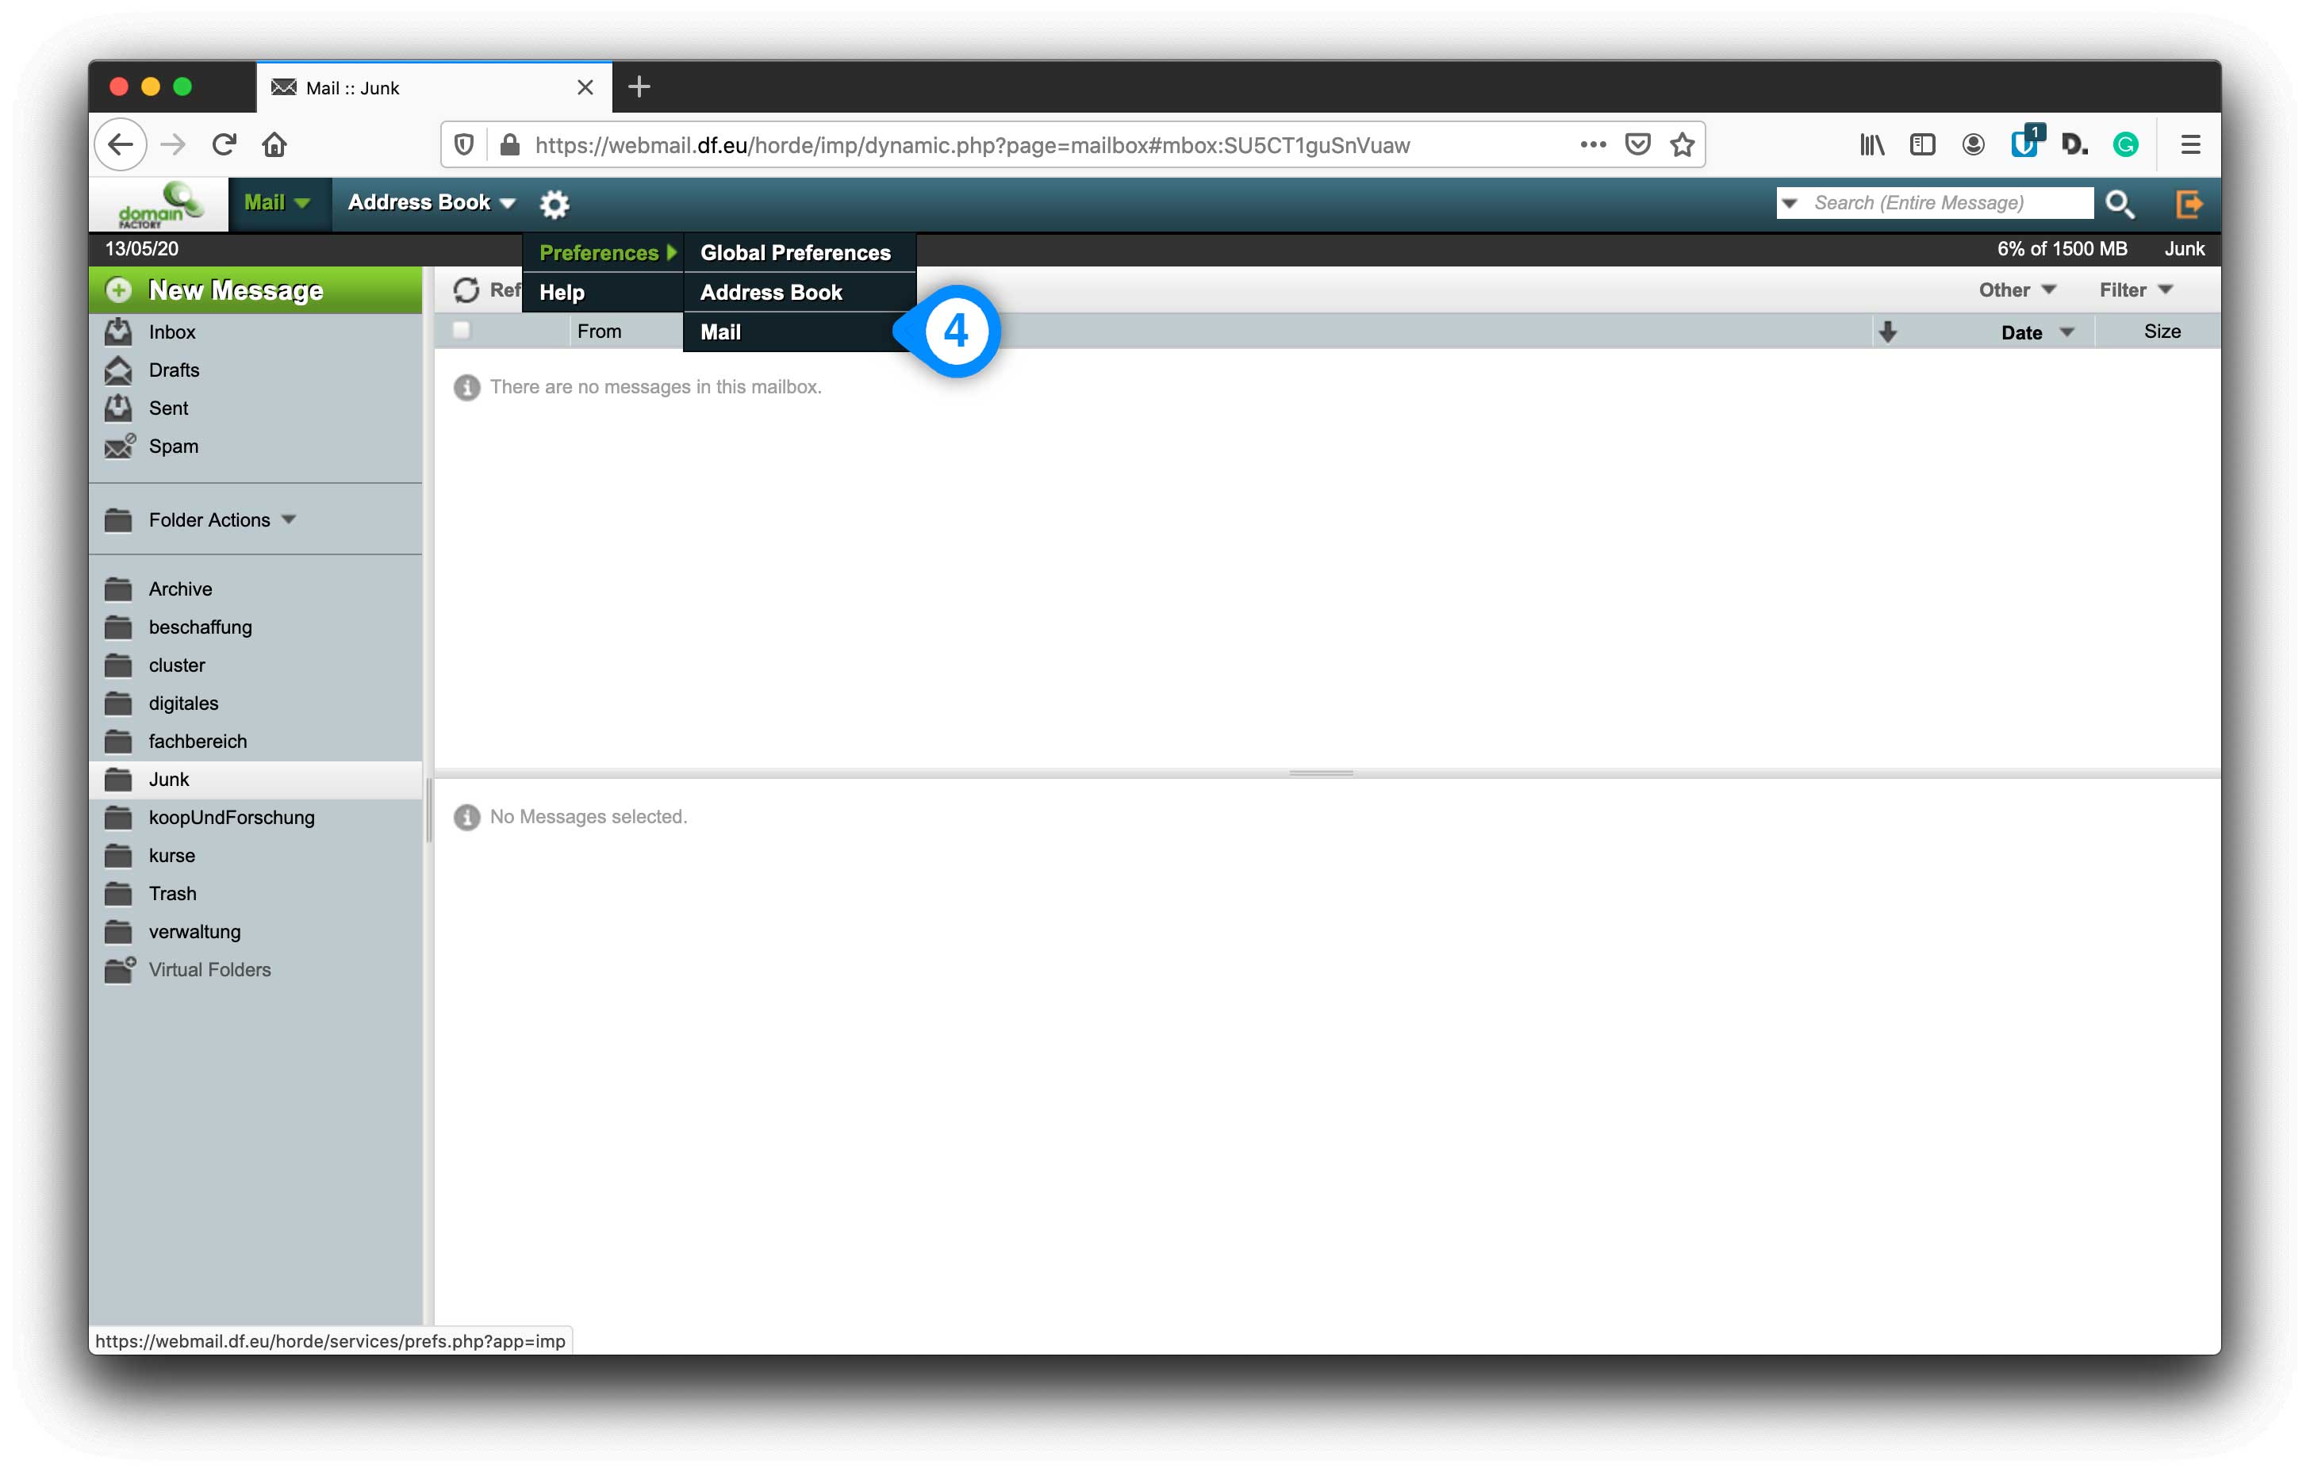
Task: Open a new browser tab
Action: [x=639, y=87]
